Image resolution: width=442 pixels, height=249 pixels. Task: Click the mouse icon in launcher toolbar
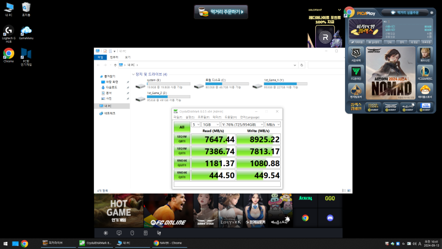click(132, 233)
